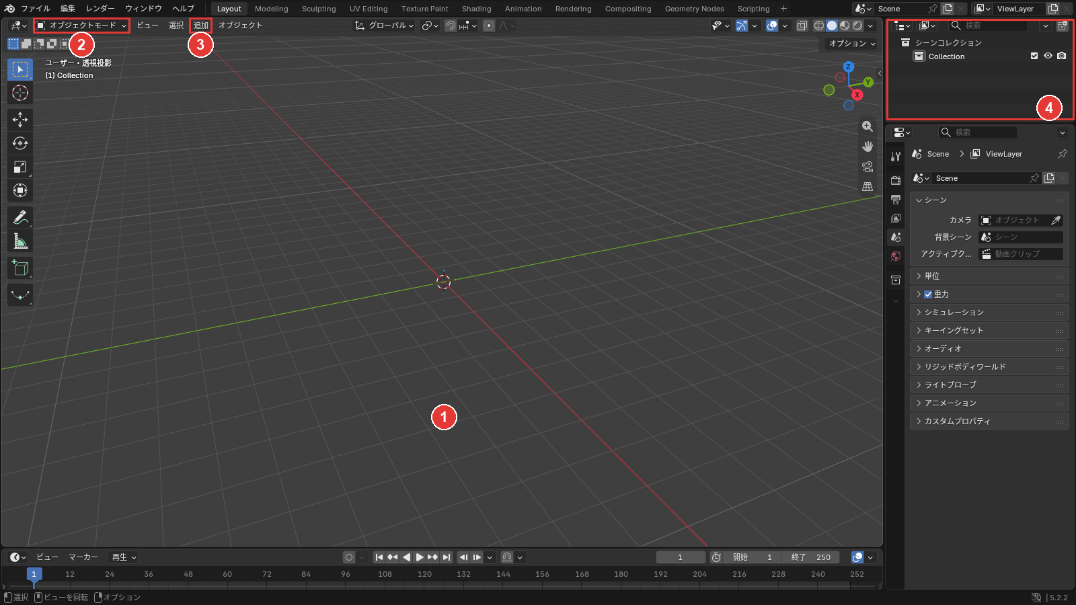Open the Tool properties tab icon
The height and width of the screenshot is (605, 1076).
pos(896,157)
